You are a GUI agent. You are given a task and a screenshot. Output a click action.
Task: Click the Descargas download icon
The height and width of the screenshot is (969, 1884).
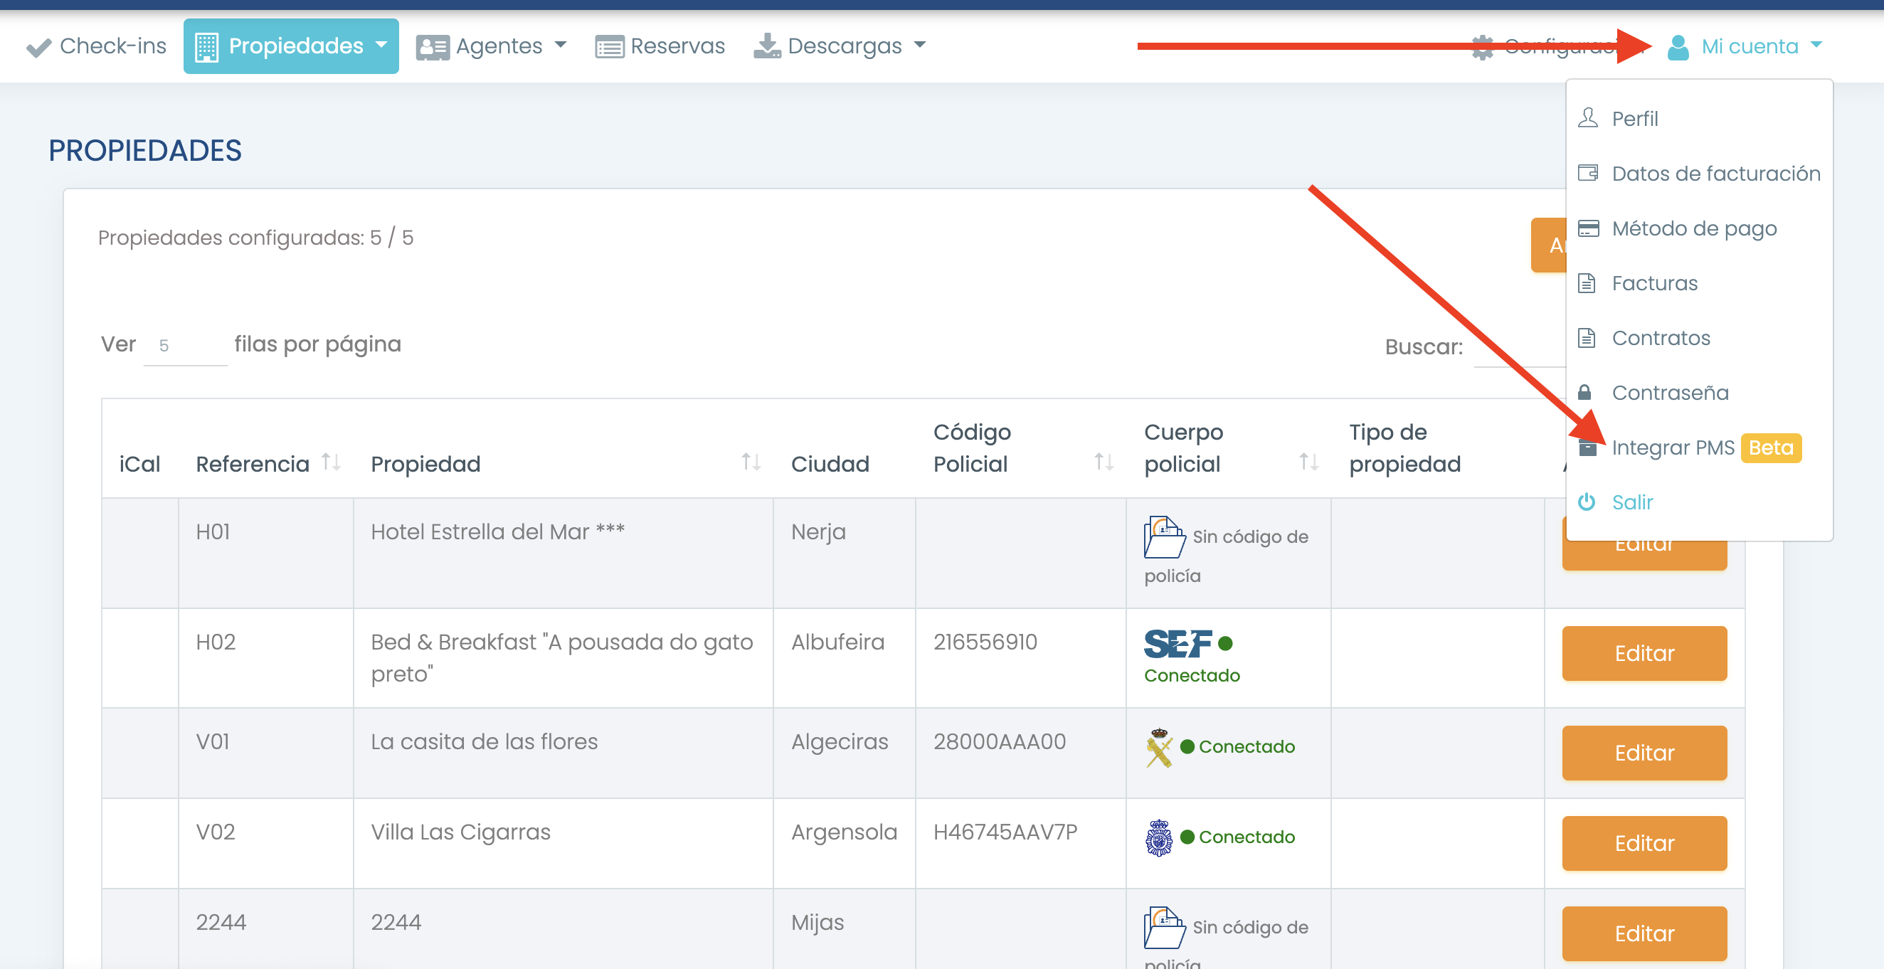click(x=767, y=46)
